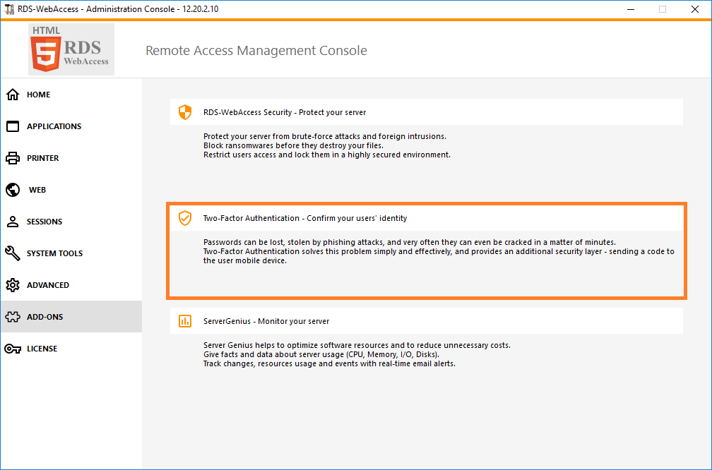Close the Administration Console window
712x470 pixels.
point(695,9)
